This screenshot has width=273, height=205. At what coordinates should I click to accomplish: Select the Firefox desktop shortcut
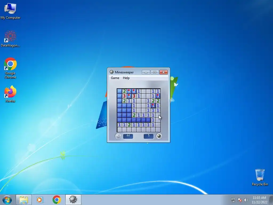[10, 94]
